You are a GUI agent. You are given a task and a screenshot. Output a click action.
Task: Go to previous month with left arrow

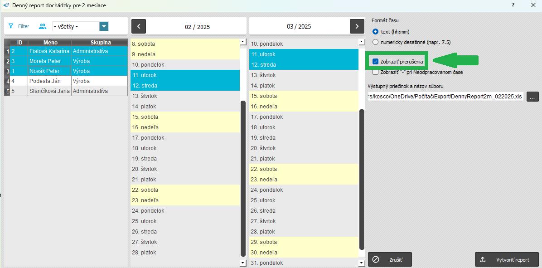(x=139, y=26)
